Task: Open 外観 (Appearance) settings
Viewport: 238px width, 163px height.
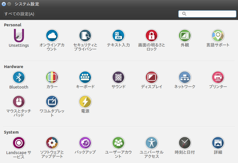Action: coord(185,36)
